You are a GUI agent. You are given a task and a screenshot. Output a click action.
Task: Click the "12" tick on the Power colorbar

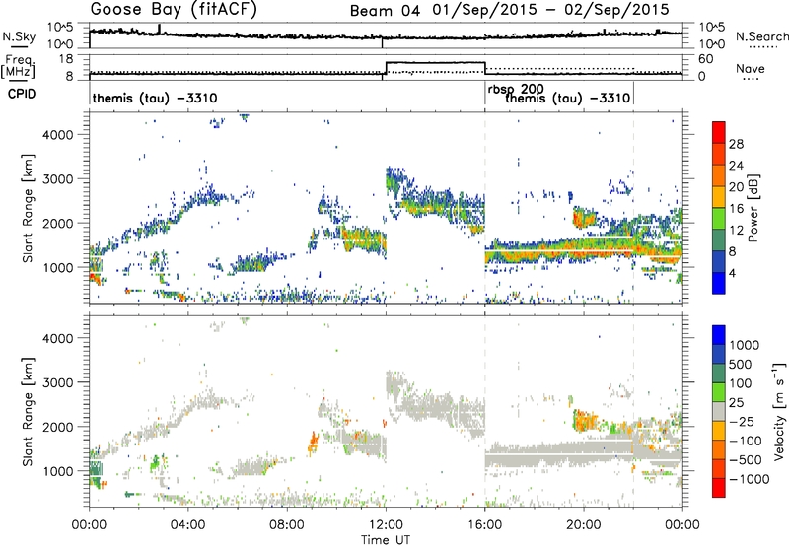pyautogui.click(x=736, y=231)
